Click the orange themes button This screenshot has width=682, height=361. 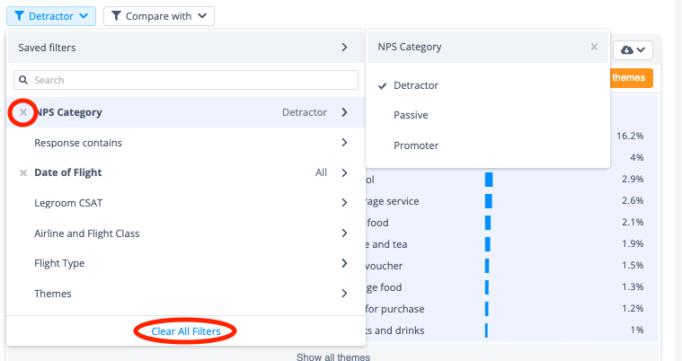(x=631, y=78)
